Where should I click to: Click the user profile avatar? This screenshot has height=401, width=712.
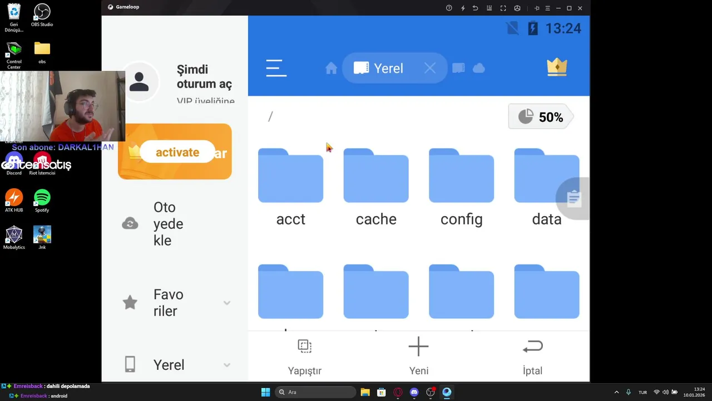139,82
